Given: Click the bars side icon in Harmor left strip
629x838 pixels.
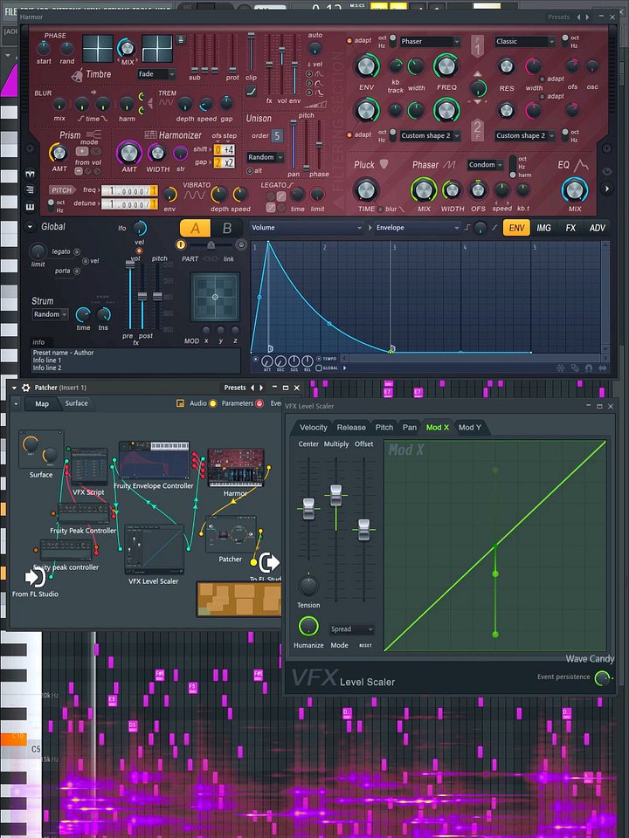Looking at the screenshot, I should coord(30,189).
